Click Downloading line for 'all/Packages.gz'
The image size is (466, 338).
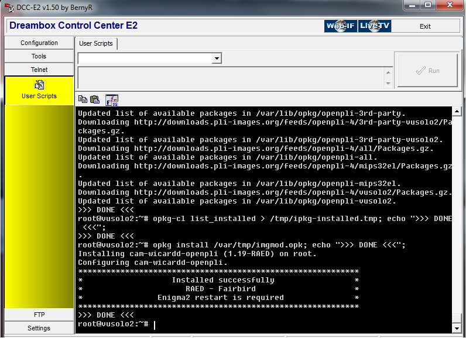256,149
